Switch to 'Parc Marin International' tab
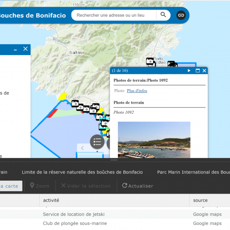The image size is (230, 230). click(x=194, y=172)
